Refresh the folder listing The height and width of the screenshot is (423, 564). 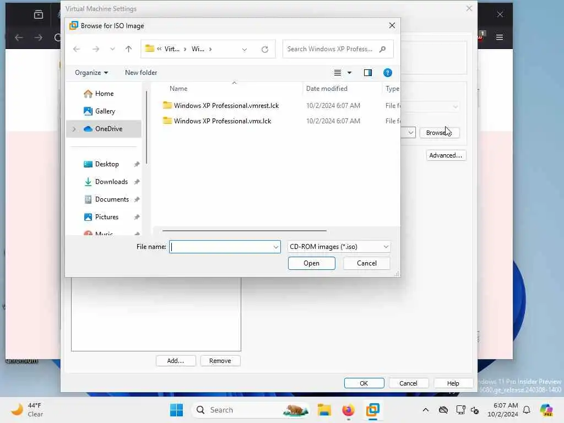265,49
